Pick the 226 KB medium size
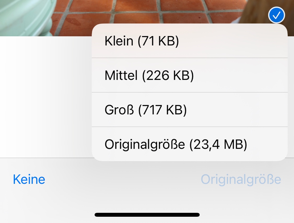This screenshot has height=223, width=294. [149, 75]
